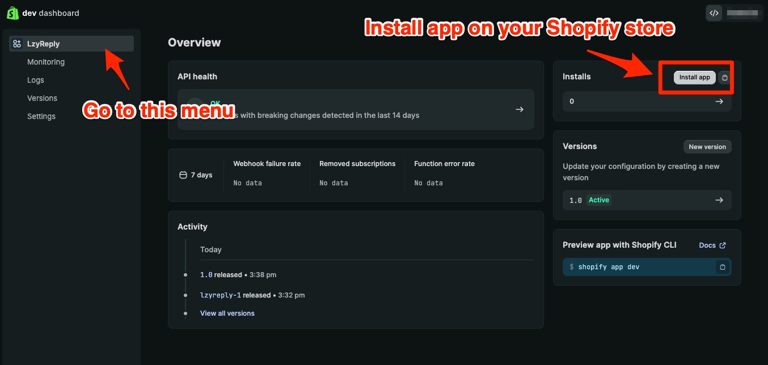
Task: Click the Active status badge
Action: click(x=599, y=200)
